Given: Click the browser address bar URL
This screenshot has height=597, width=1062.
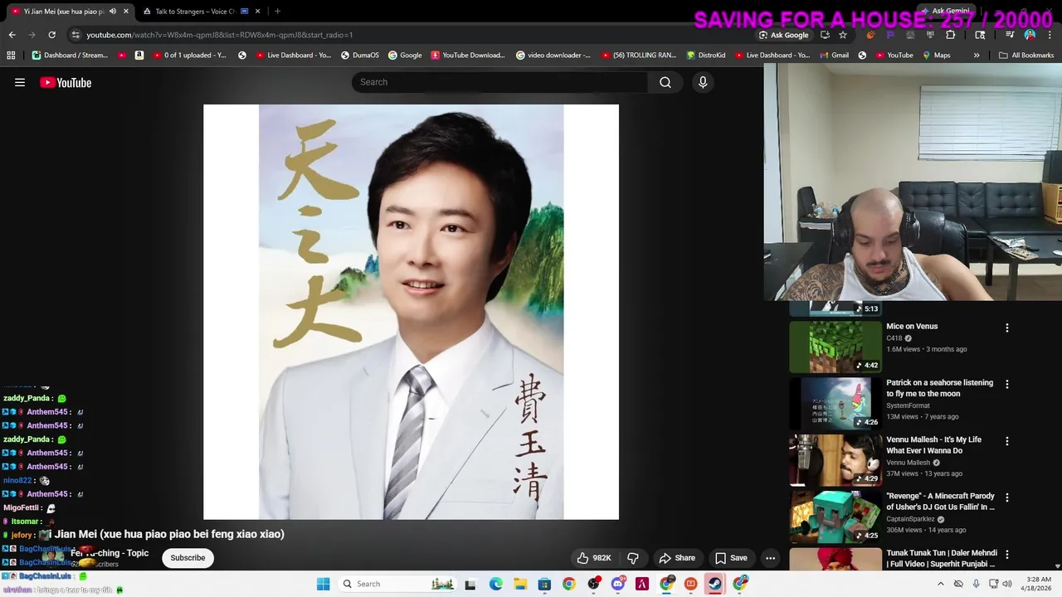Looking at the screenshot, I should pyautogui.click(x=219, y=35).
